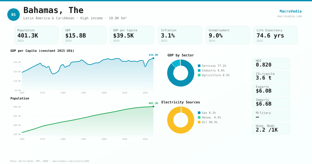Click the 401.3K population endpoint marker
Viewport: 312px width, 164px height.
pyautogui.click(x=153, y=106)
